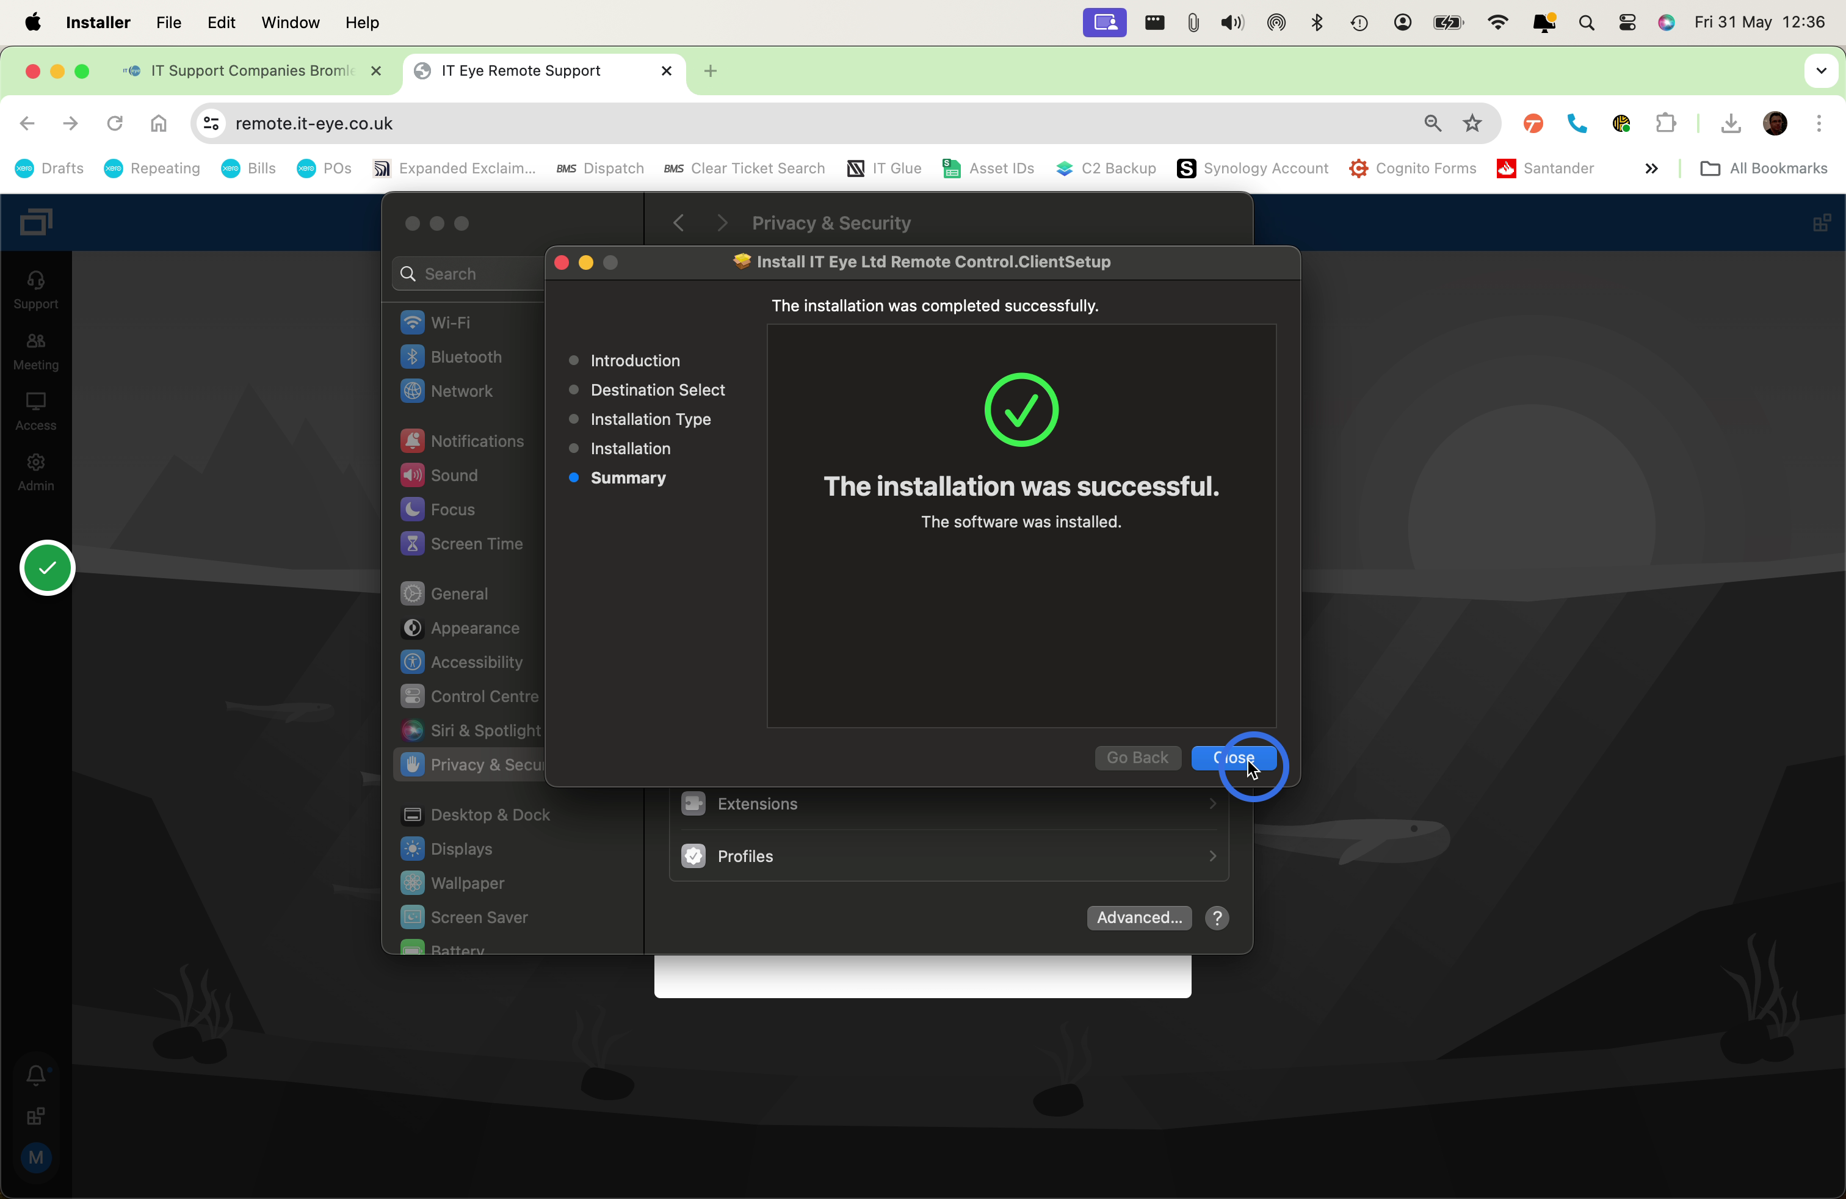
Task: Click the Advanced... button in System Settings
Action: point(1138,918)
